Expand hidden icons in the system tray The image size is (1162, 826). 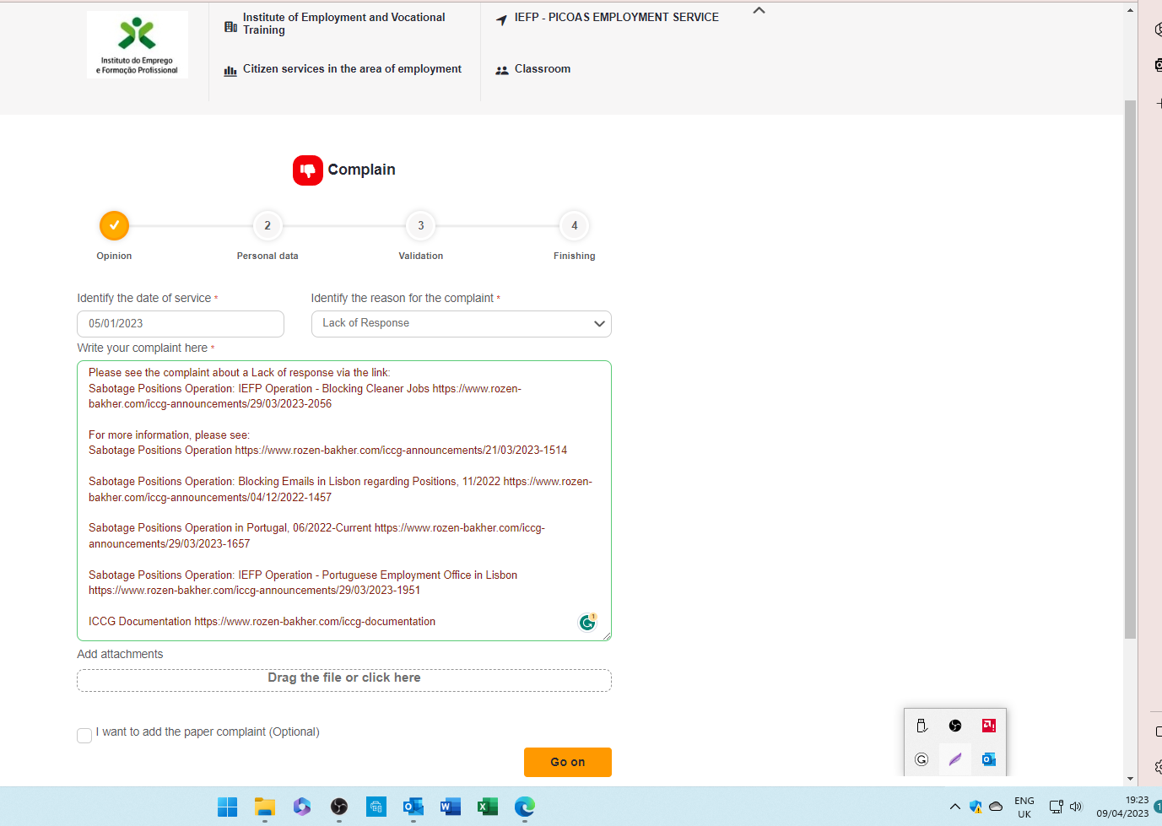click(x=955, y=807)
